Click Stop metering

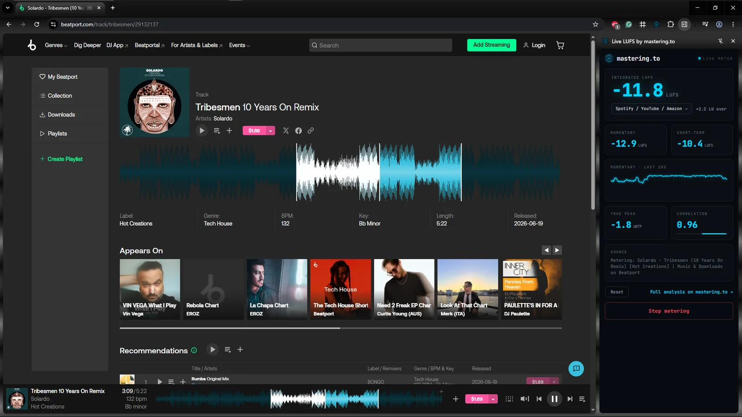pos(669,311)
